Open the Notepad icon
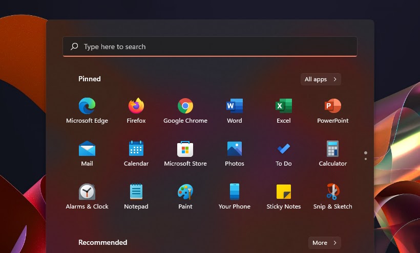 coord(136,192)
